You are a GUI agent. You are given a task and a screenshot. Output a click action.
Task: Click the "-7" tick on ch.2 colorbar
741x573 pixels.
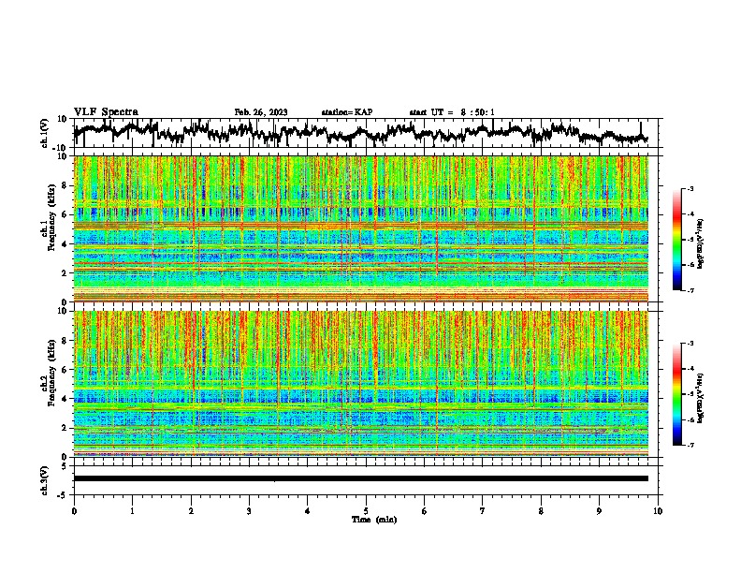click(690, 445)
